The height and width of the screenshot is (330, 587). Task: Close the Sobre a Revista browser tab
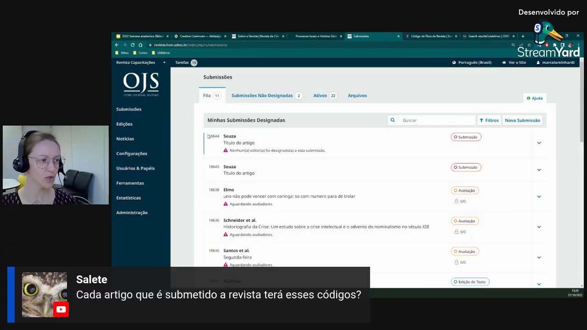(x=283, y=36)
